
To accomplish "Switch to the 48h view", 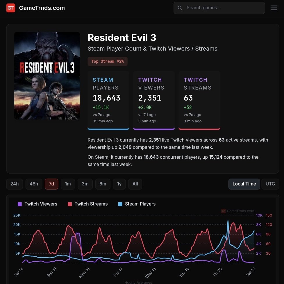I will [34, 184].
